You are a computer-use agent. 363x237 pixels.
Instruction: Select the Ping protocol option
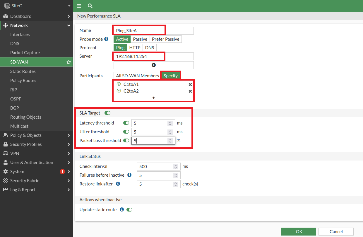120,47
